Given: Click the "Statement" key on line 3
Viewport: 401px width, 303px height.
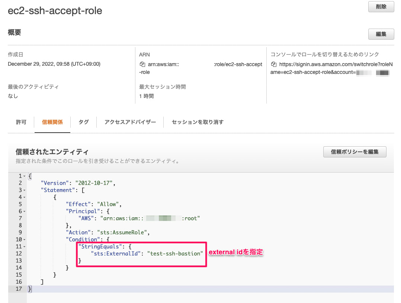Looking at the screenshot, I should [58, 190].
